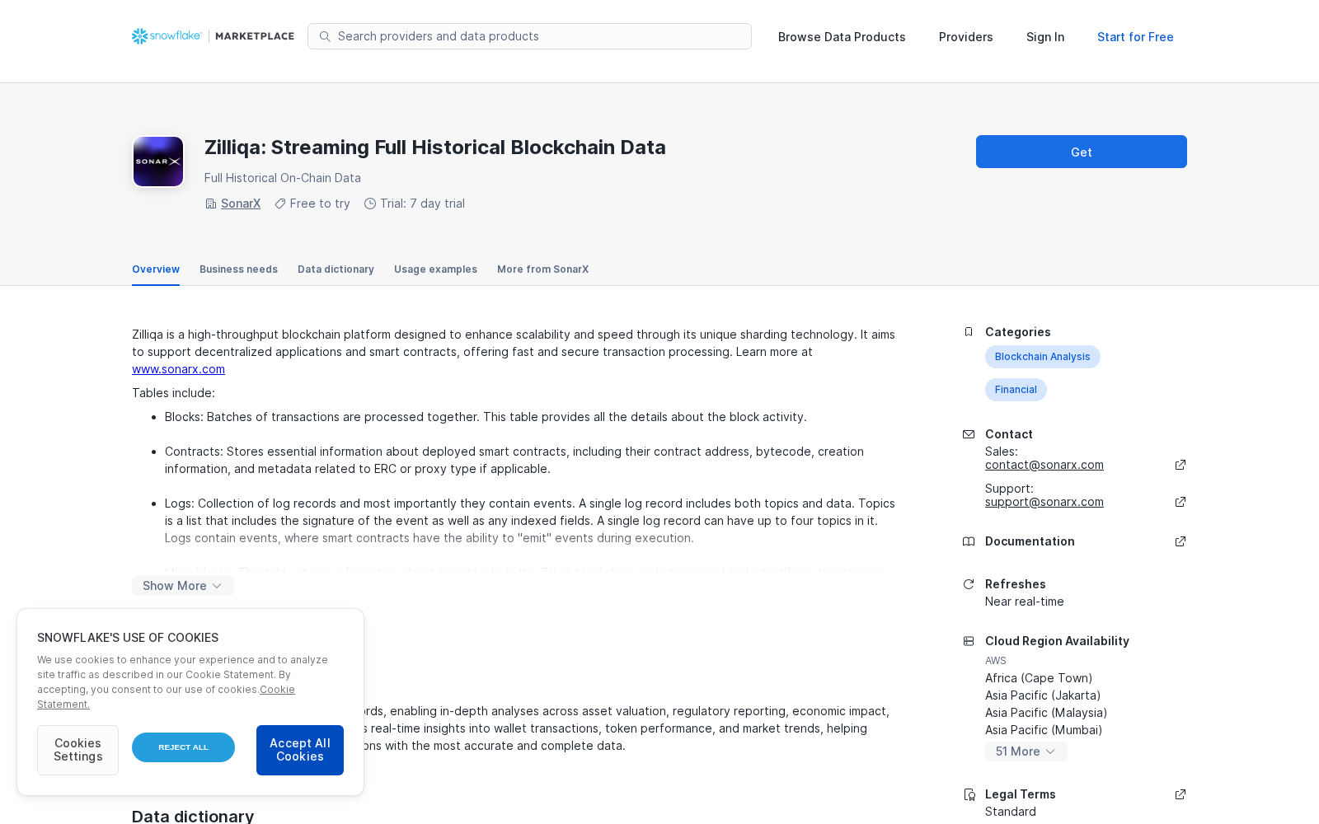Click the Cloud Region Availability icon

[x=969, y=641]
